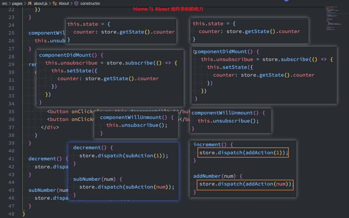This screenshot has width=349, height=218.
Task: Click "<button onClick" on line 36
Action: (x=70, y=119)
